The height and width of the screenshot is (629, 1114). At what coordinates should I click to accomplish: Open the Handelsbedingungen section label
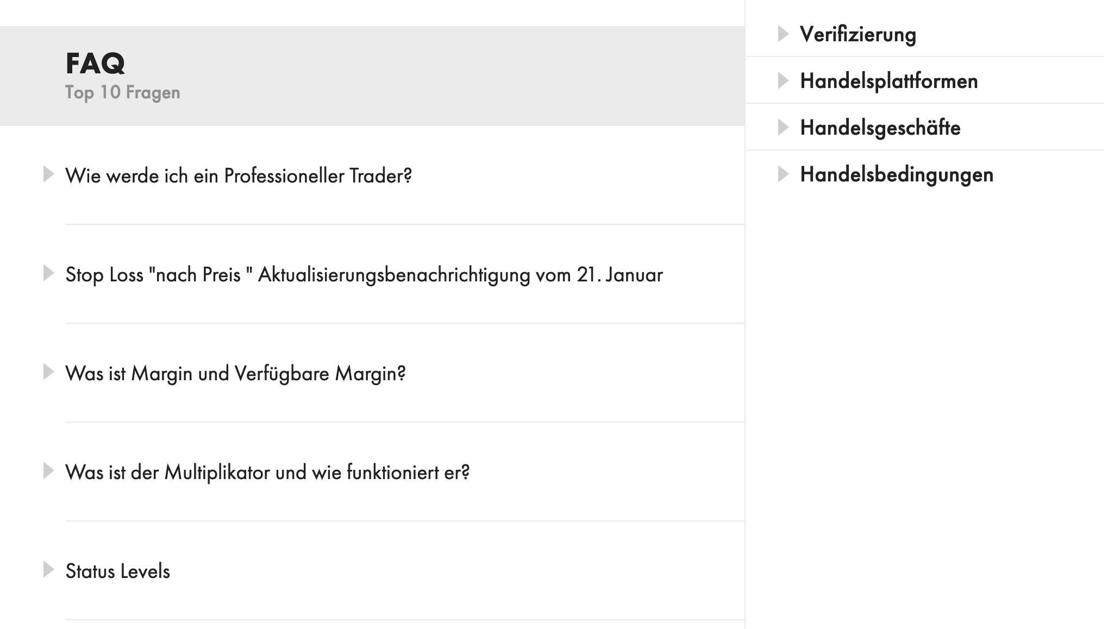click(x=896, y=175)
